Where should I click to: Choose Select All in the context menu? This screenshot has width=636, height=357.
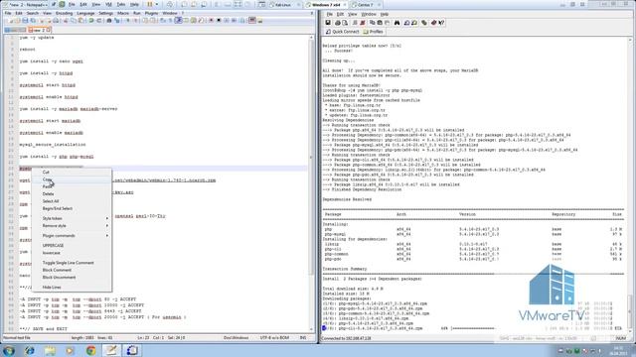(x=51, y=201)
